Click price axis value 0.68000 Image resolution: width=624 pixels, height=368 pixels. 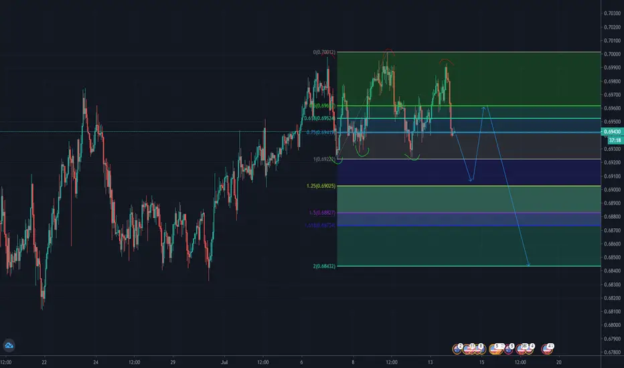click(x=613, y=325)
